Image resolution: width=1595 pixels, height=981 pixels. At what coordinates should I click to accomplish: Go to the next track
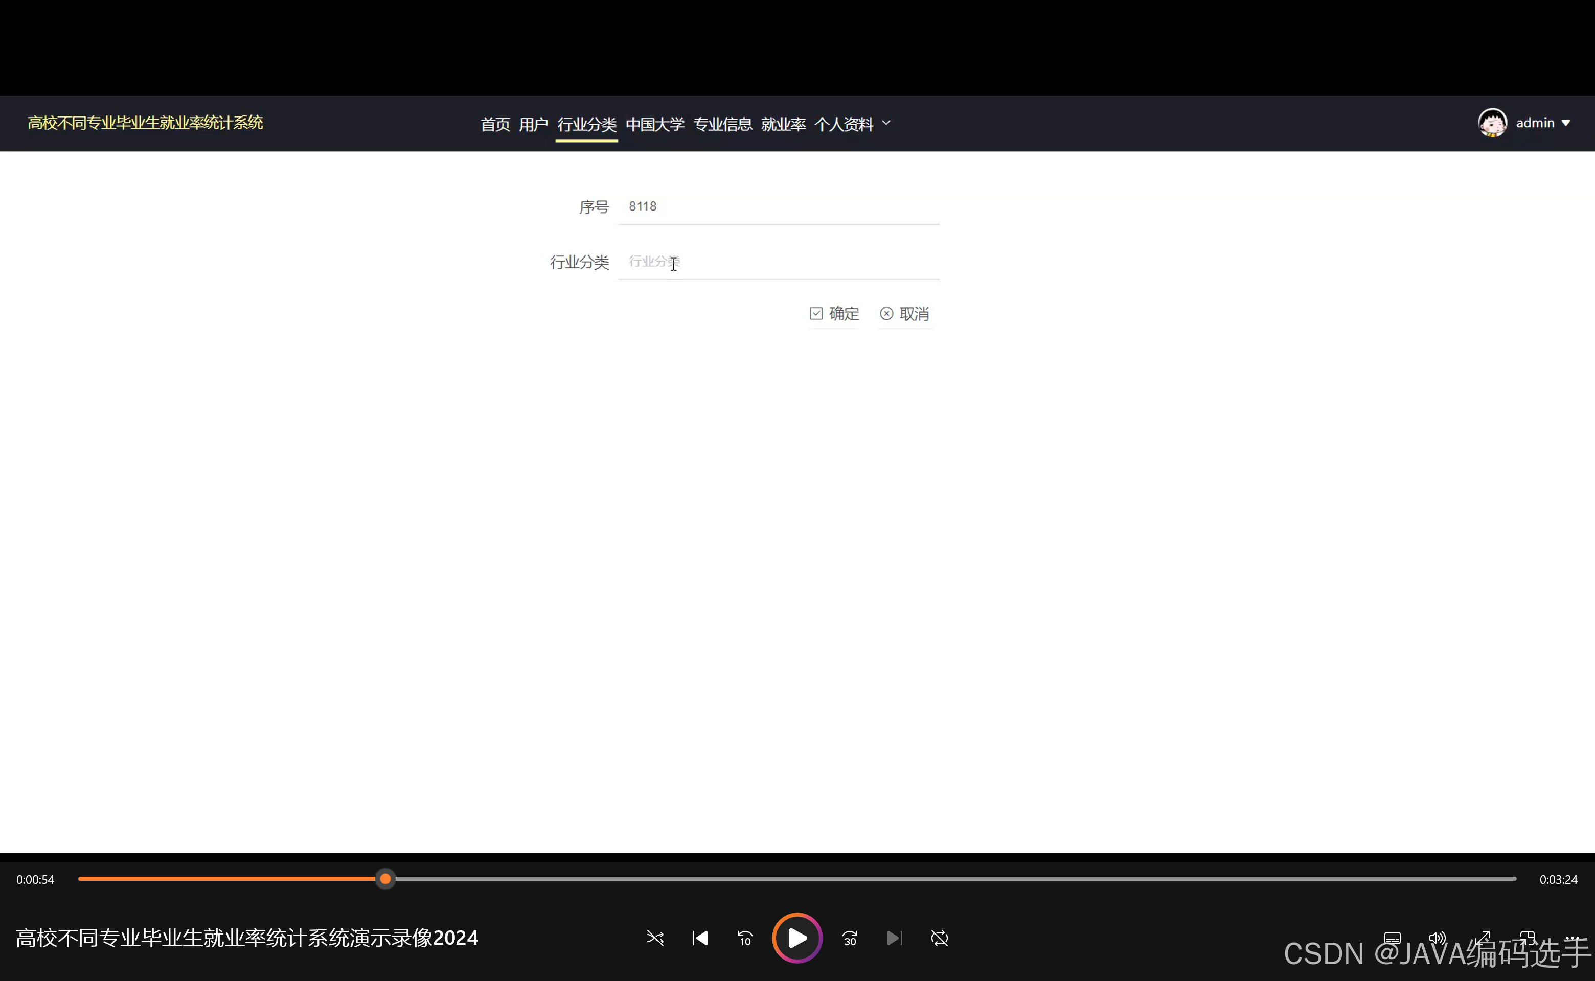pos(894,938)
